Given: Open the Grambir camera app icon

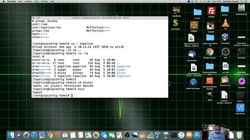Looking at the screenshot, I should coord(211,26).
